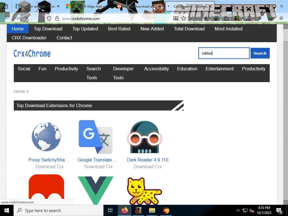Screen dimensions: 288x216
Task: Open the Firefox hamburger application menu
Action: [x=281, y=18]
